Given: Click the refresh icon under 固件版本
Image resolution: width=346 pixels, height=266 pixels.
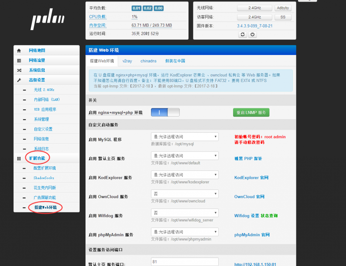Looking at the screenshot, I should pos(242,34).
